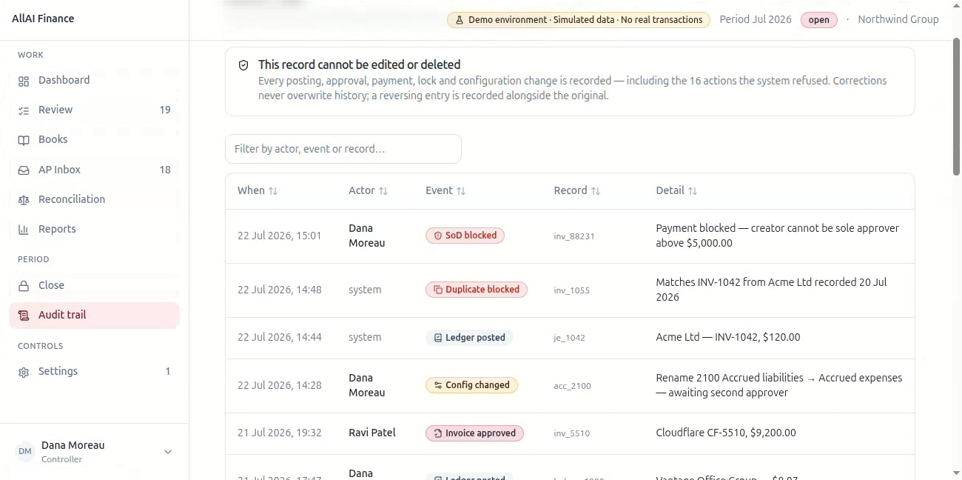Sort table by Record column header
962x480 pixels.
577,190
